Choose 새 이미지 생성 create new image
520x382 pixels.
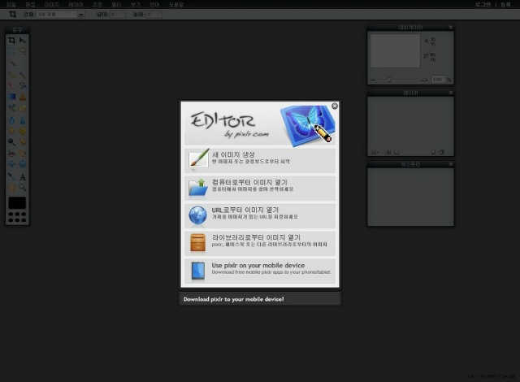260,160
